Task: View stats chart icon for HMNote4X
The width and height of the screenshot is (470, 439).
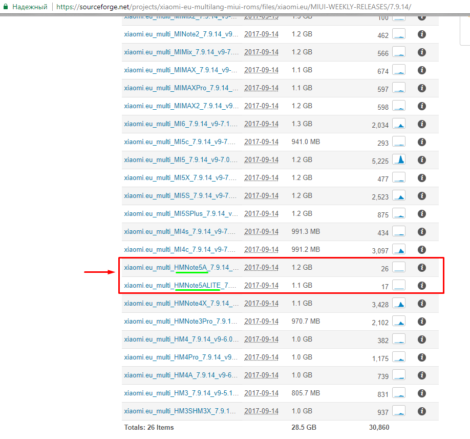Action: pyautogui.click(x=398, y=304)
